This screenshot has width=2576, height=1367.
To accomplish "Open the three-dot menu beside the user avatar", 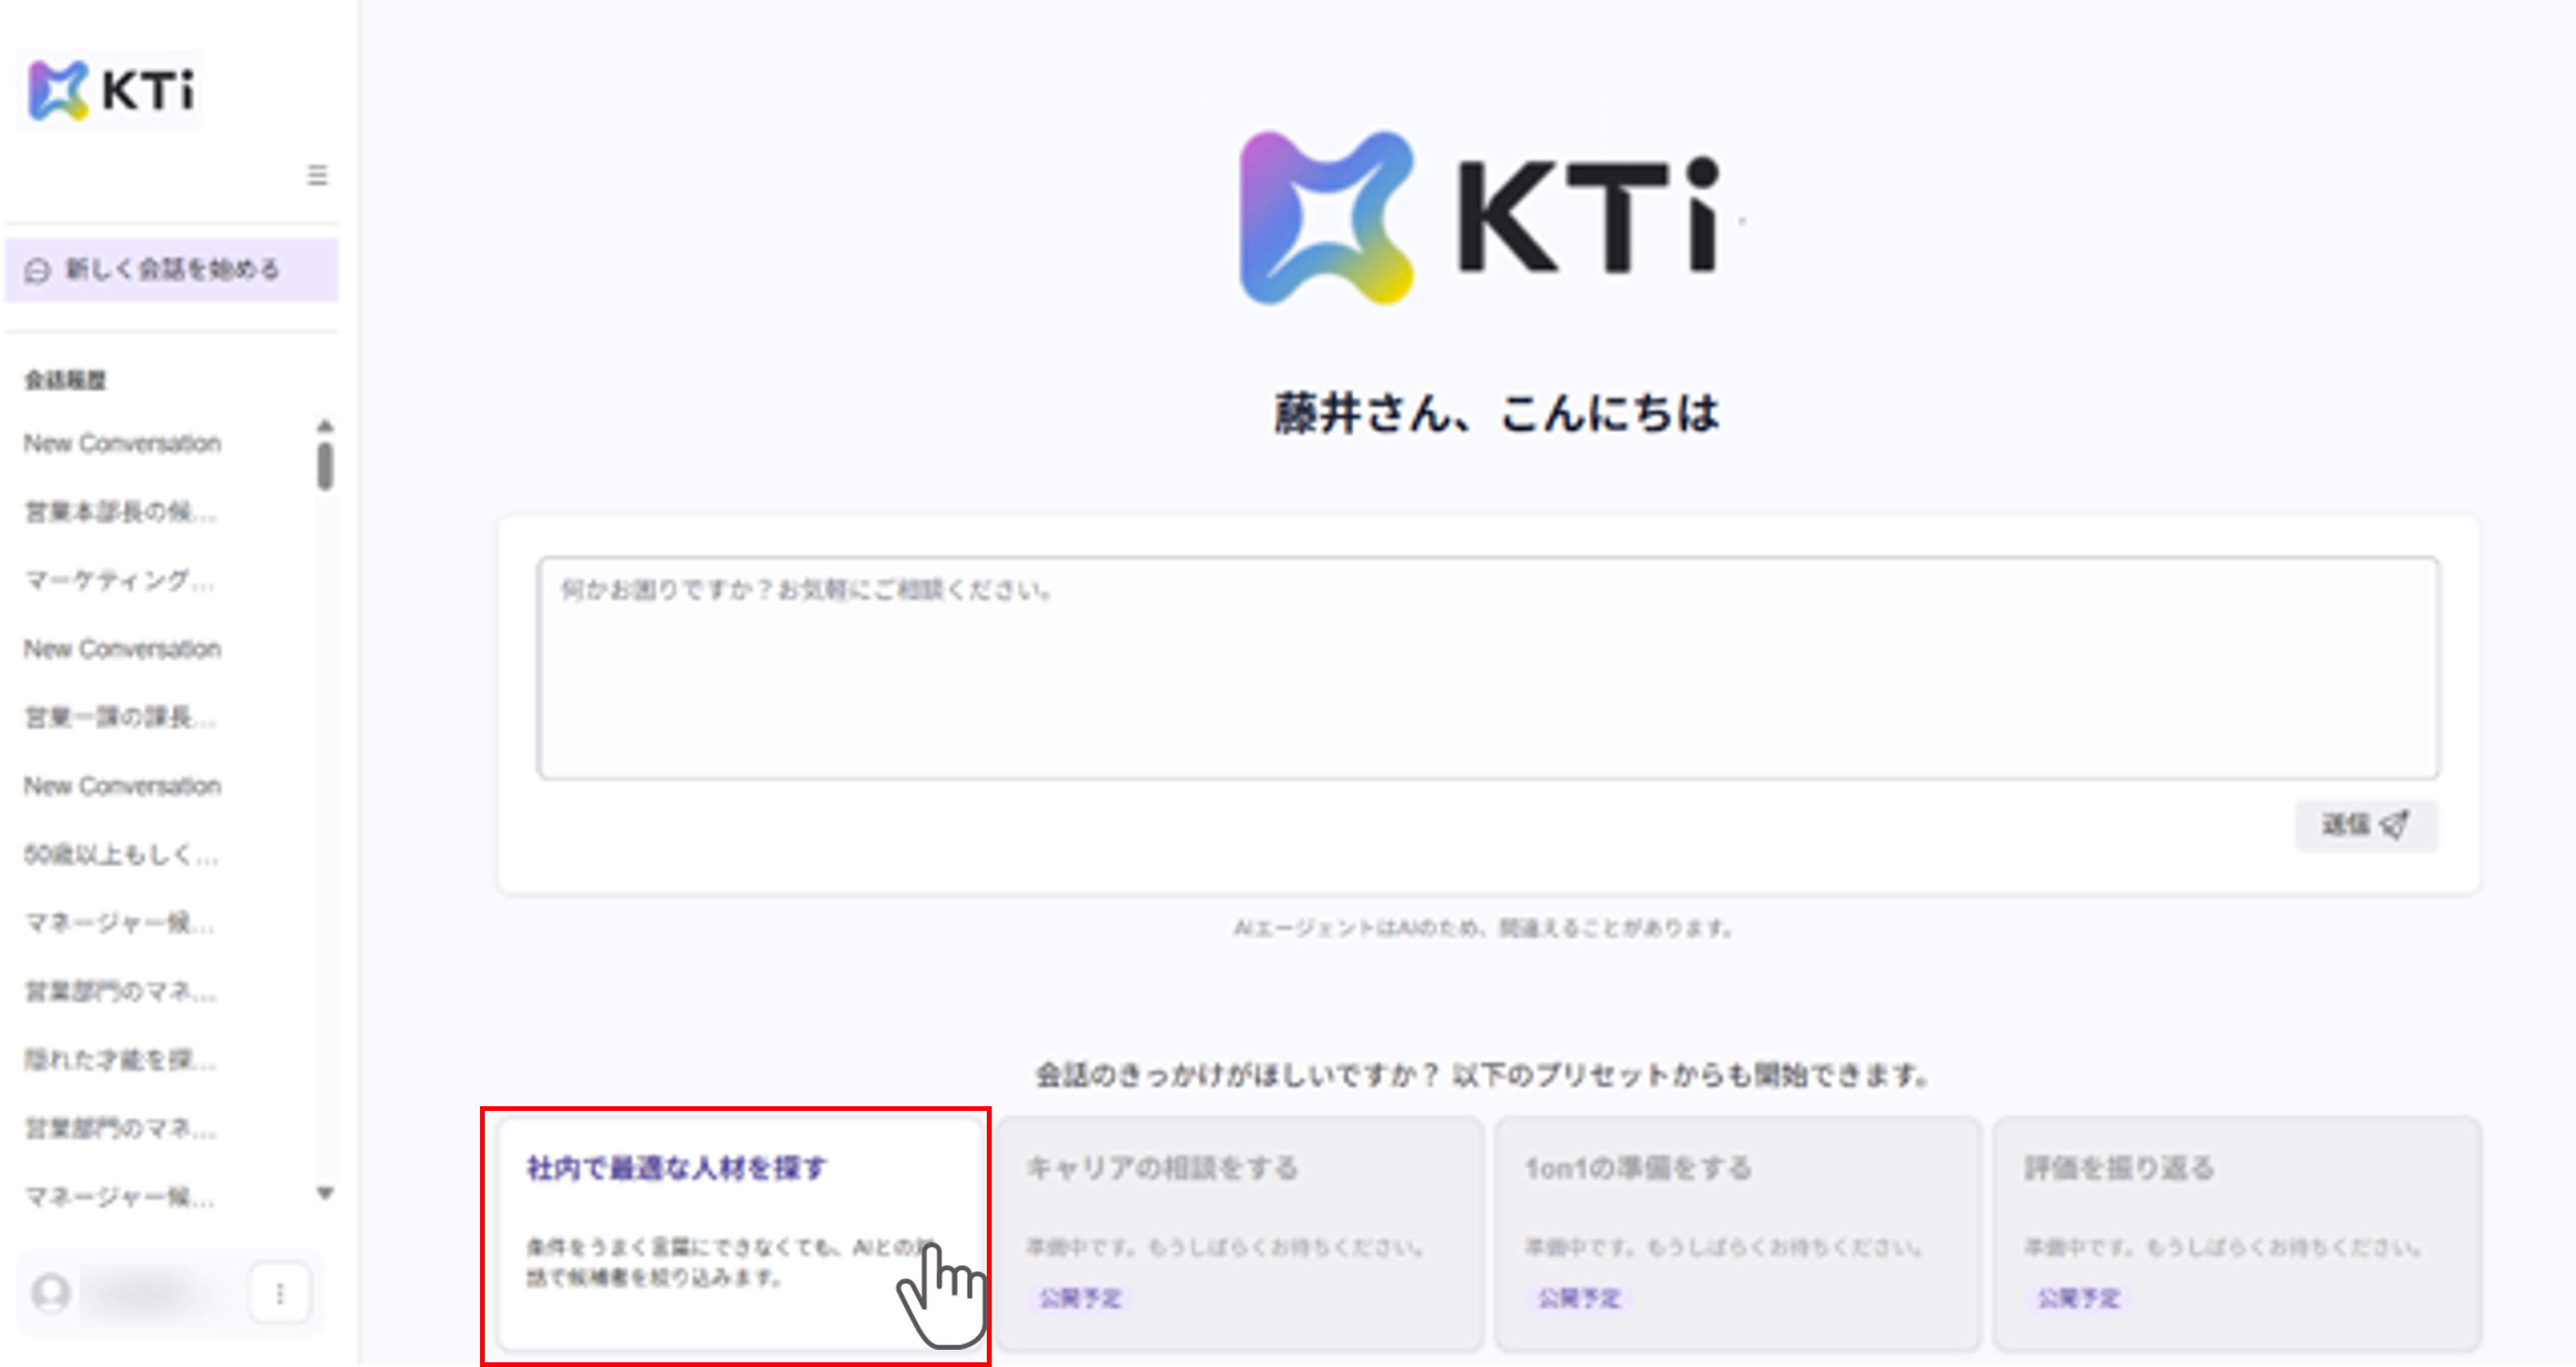I will 280,1293.
